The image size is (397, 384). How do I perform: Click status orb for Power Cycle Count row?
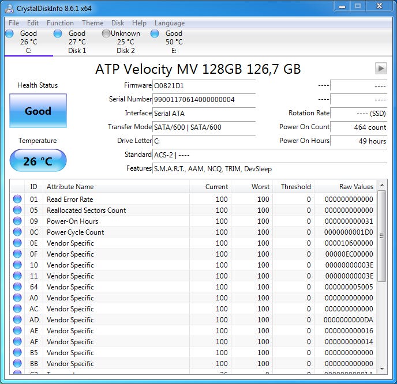coord(17,232)
